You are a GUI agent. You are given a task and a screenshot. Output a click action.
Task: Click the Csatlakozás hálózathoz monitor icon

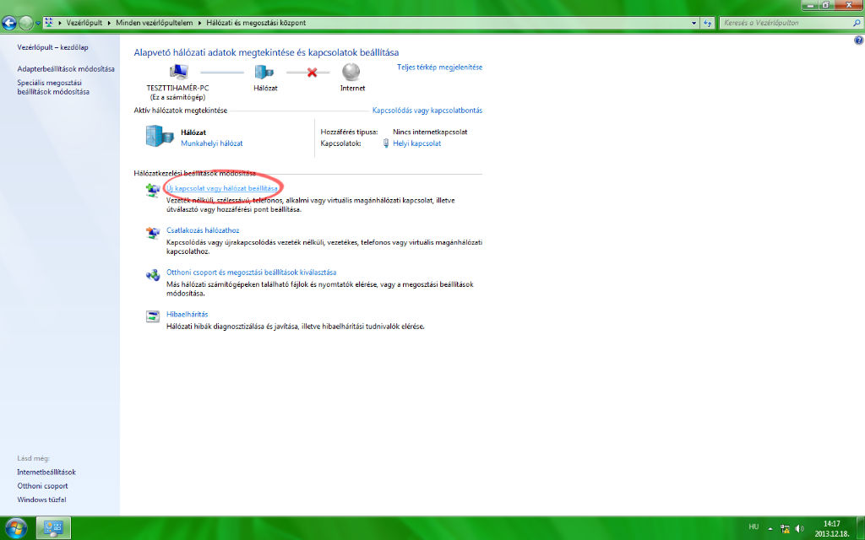point(153,233)
